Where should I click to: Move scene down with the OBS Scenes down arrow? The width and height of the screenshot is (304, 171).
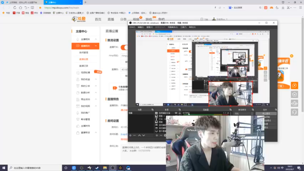click(x=144, y=135)
